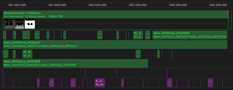Select the longer Main_00002fae_943f59f8 shader bar
Viewport: 233px width, 90px height.
point(75,63)
